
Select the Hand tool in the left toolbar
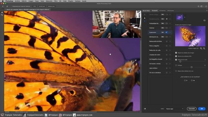point(2,12)
